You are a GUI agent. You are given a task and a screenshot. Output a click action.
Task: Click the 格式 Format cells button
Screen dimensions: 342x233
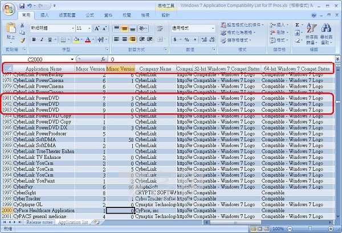[279, 40]
